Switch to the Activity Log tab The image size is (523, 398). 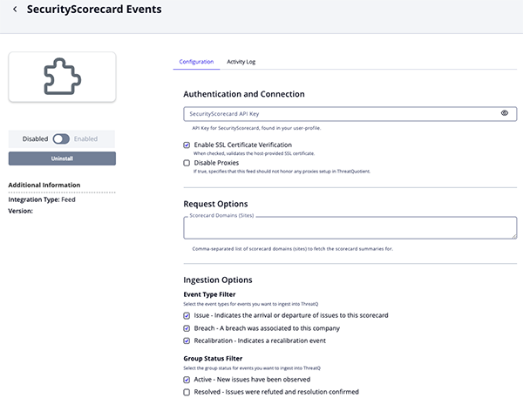click(241, 62)
